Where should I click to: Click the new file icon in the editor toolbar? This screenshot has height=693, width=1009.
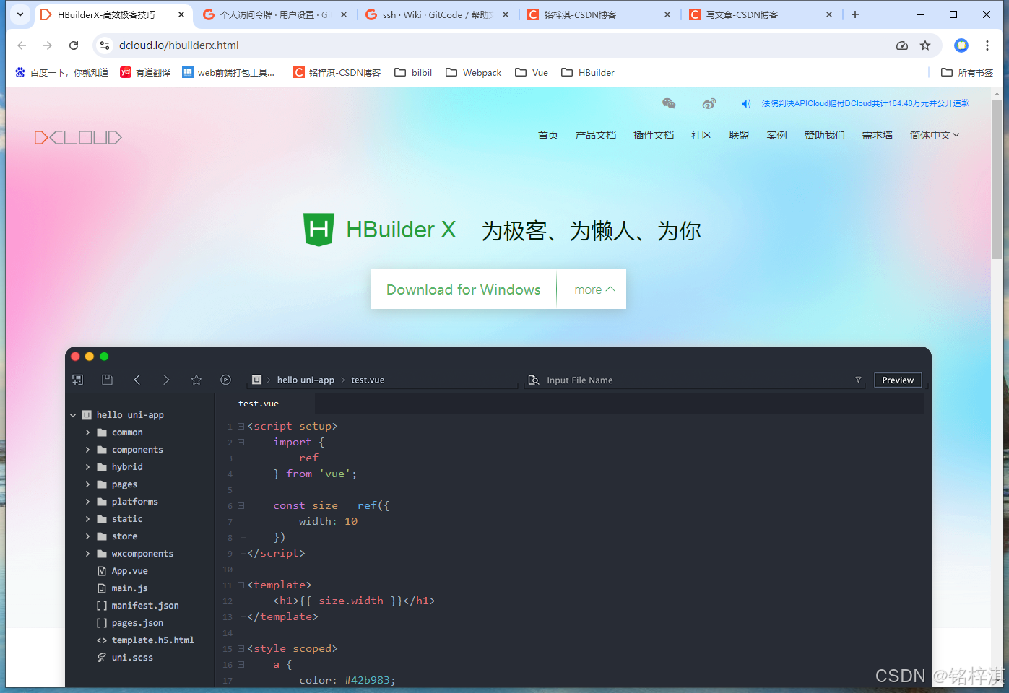pos(78,380)
